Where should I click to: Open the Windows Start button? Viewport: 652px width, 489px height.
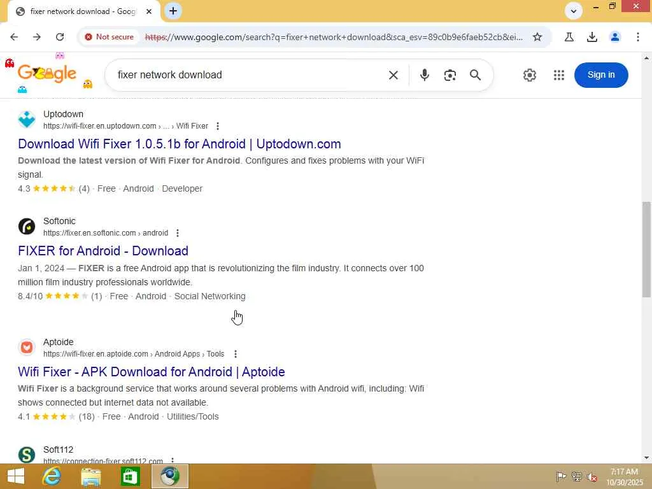click(16, 476)
